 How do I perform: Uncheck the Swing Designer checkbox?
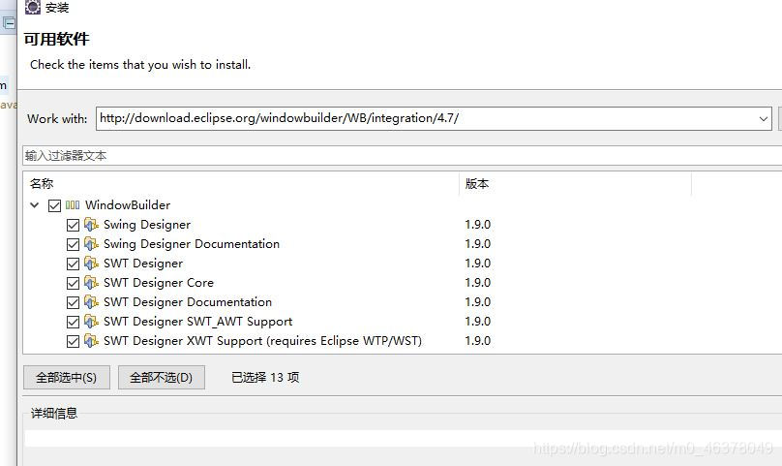tap(73, 225)
